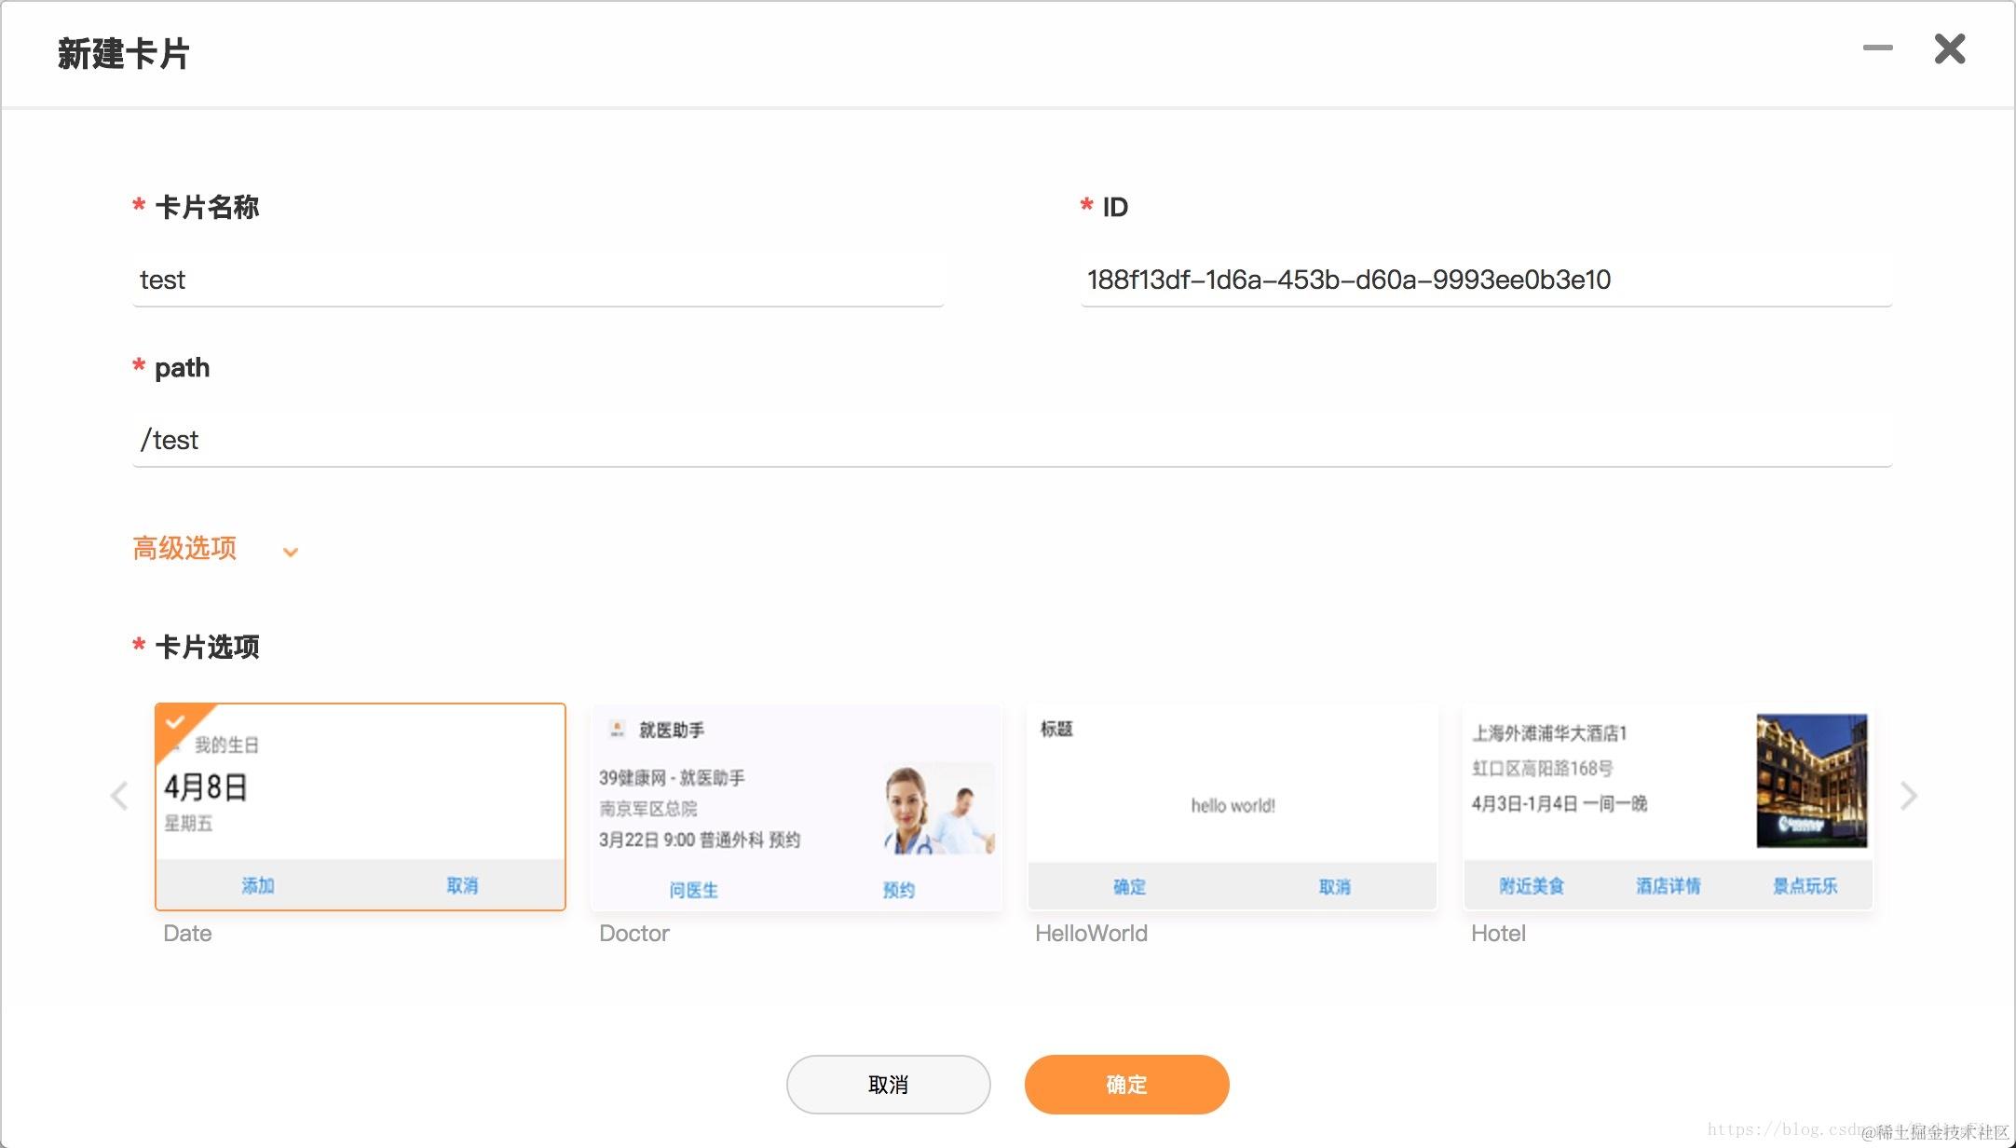Viewport: 2016px width, 1148px height.
Task: Click 酒店详情 on the Hotel card
Action: pyautogui.click(x=1669, y=885)
